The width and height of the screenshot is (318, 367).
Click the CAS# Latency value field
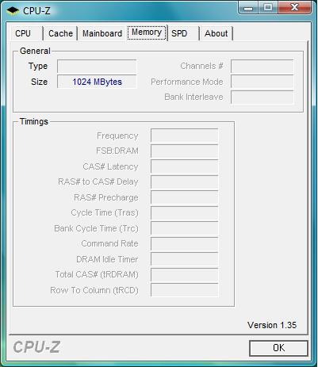point(185,166)
